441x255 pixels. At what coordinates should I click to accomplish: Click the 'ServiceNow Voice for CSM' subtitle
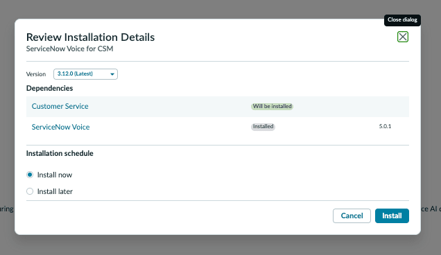point(70,49)
